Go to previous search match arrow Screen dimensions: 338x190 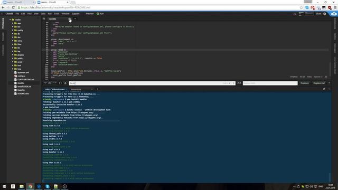click(x=230, y=83)
